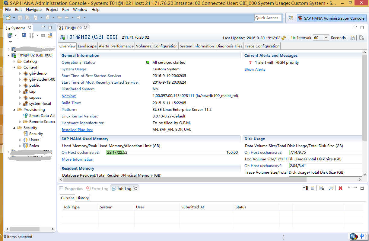Click the clear-log document icon in Job Log toolbar
This screenshot has width=369, height=241.
click(x=322, y=188)
